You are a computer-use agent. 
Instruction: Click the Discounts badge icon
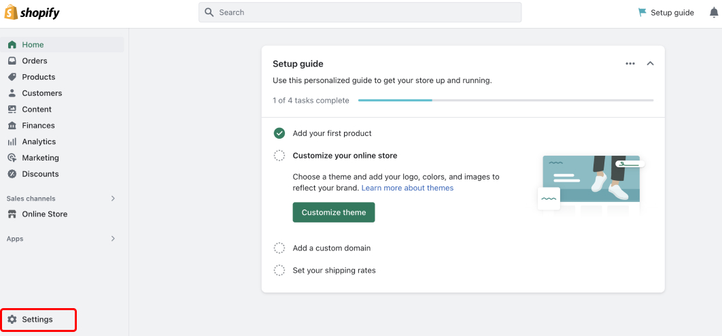(x=12, y=173)
